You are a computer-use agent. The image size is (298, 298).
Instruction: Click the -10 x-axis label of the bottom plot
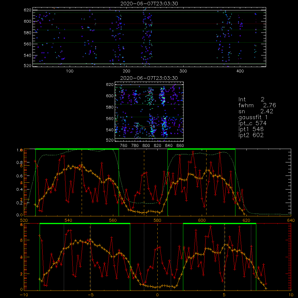click(x=24, y=295)
